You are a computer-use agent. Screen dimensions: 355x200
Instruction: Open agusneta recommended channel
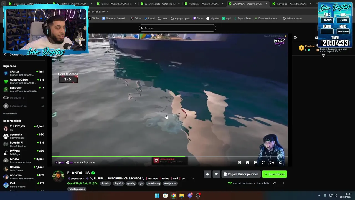click(24, 136)
